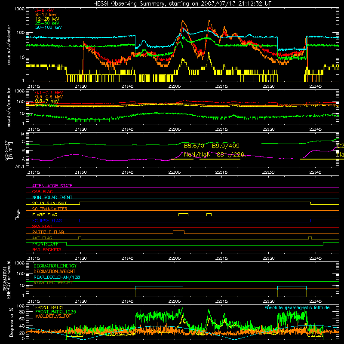344x344 pixels.
Task: Select the FRONTS_OFF flag label
Action: (45, 244)
